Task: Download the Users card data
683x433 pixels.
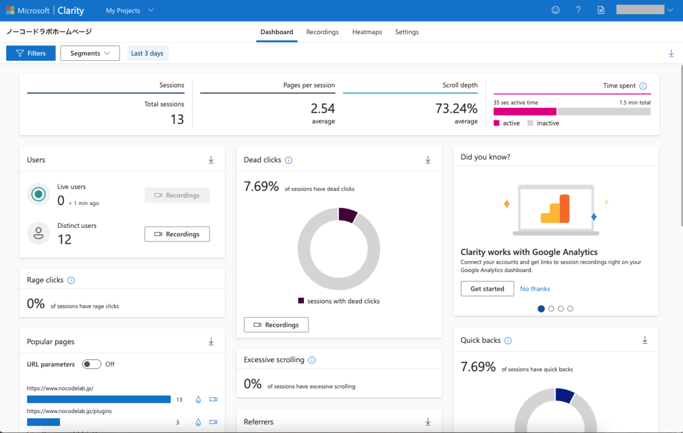Action: click(x=211, y=160)
